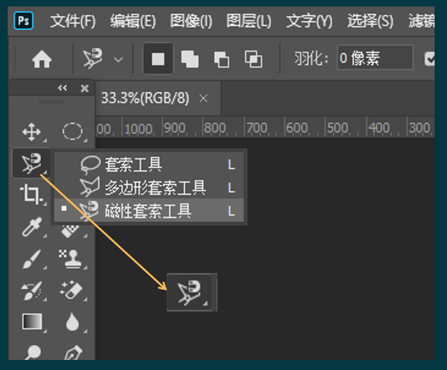Screen dimensions: 447x370
Task: Enable Add to Selection mode
Action: pos(190,59)
